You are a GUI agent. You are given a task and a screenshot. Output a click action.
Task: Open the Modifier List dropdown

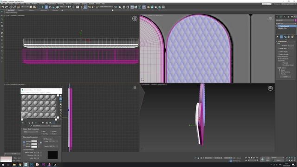[x=286, y=24]
